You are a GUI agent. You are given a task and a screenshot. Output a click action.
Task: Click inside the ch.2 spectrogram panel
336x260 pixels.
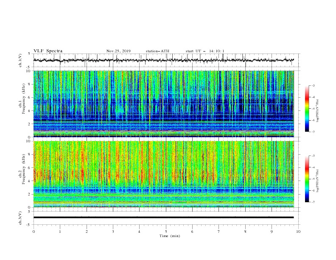point(164,174)
